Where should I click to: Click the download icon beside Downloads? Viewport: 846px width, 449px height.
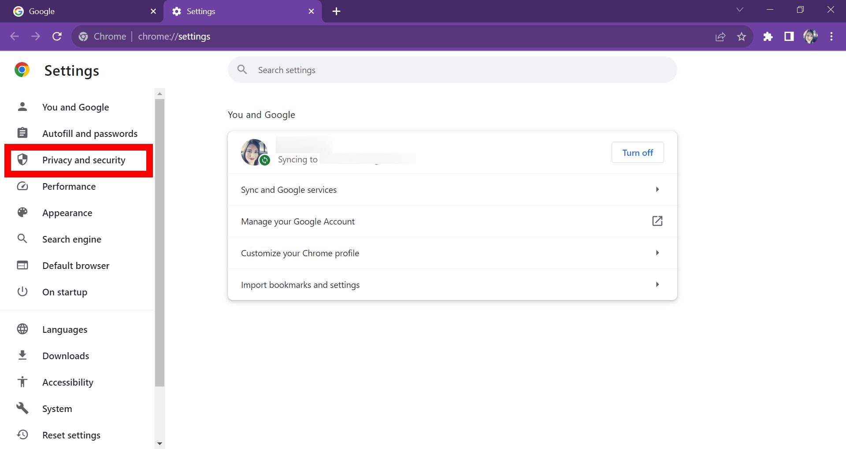tap(22, 355)
